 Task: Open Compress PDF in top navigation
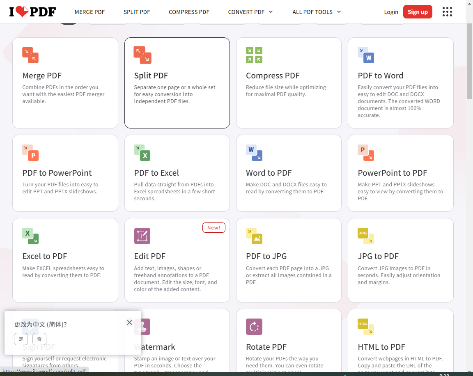pyautogui.click(x=189, y=12)
